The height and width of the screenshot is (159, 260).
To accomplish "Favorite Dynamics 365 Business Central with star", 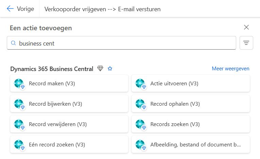I will (x=110, y=69).
